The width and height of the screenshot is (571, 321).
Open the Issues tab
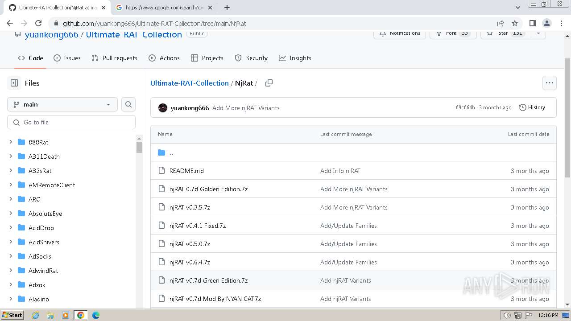tap(67, 58)
